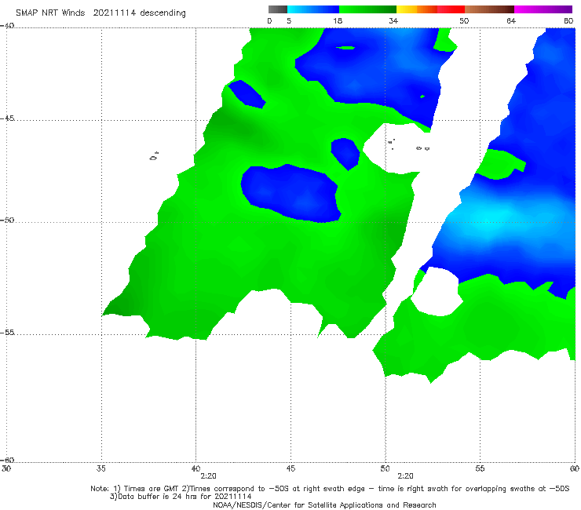This screenshot has height=510, width=581.
Task: Select the date '20211114 descending' in the title
Action: click(139, 13)
